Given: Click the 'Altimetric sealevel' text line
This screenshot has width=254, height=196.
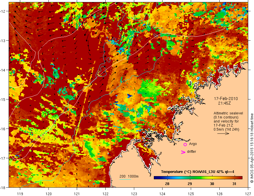Looking at the screenshot, I should click(x=228, y=113).
